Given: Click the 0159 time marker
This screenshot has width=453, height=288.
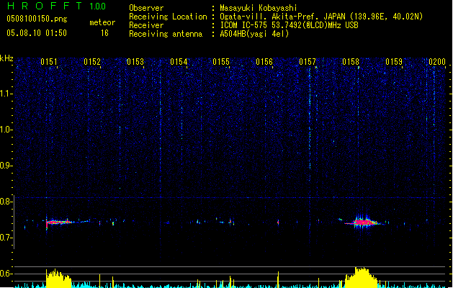Looking at the screenshot, I should tap(394, 61).
